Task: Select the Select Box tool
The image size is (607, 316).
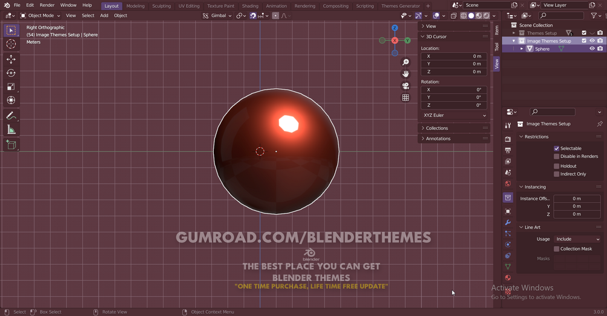Action: [11, 30]
